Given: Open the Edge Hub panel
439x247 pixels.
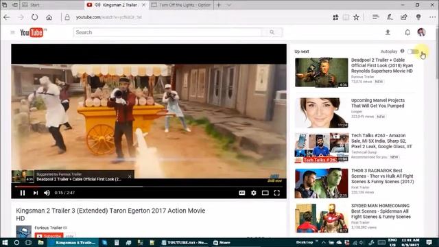Looking at the screenshot, I should [376, 17].
